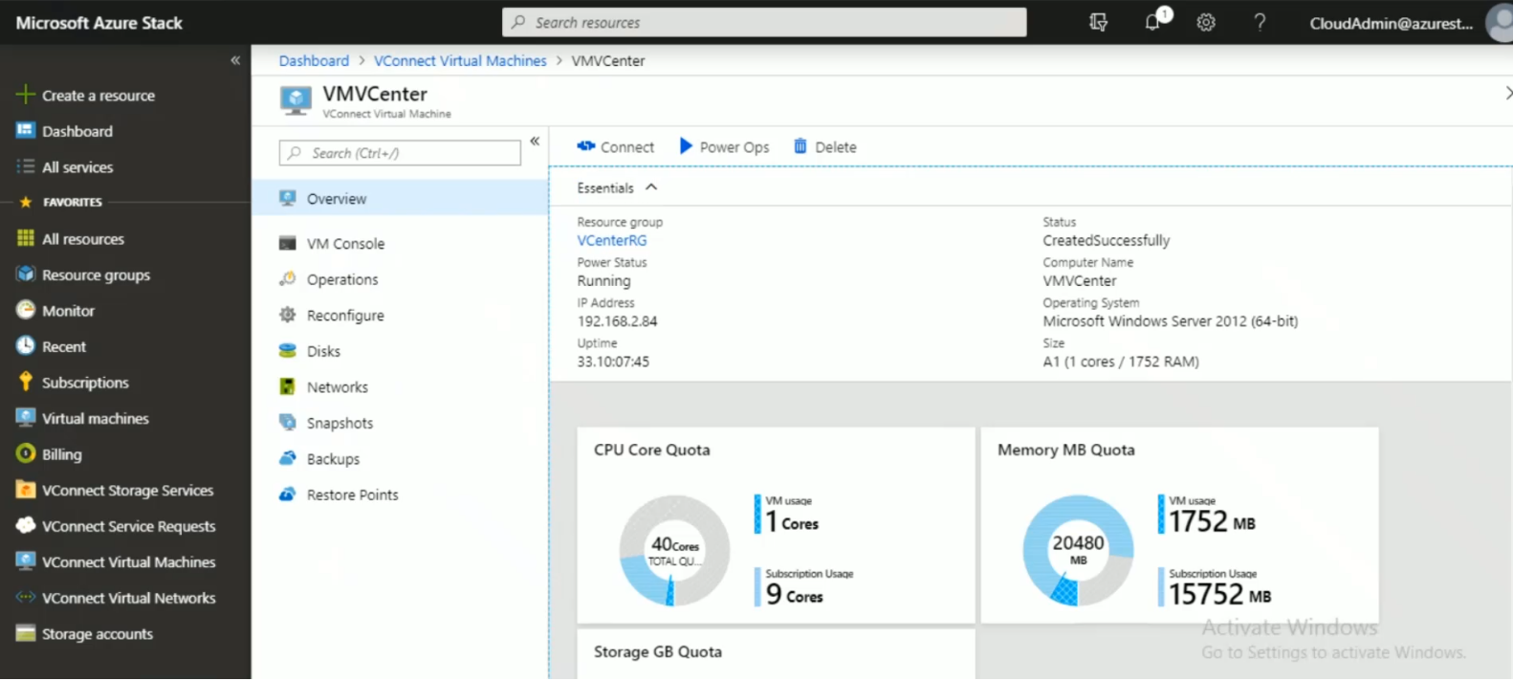Focus the Search resources field

(x=764, y=22)
